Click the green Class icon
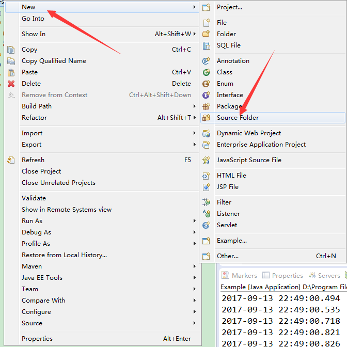Screen dimensions: 347x347 tap(206, 72)
